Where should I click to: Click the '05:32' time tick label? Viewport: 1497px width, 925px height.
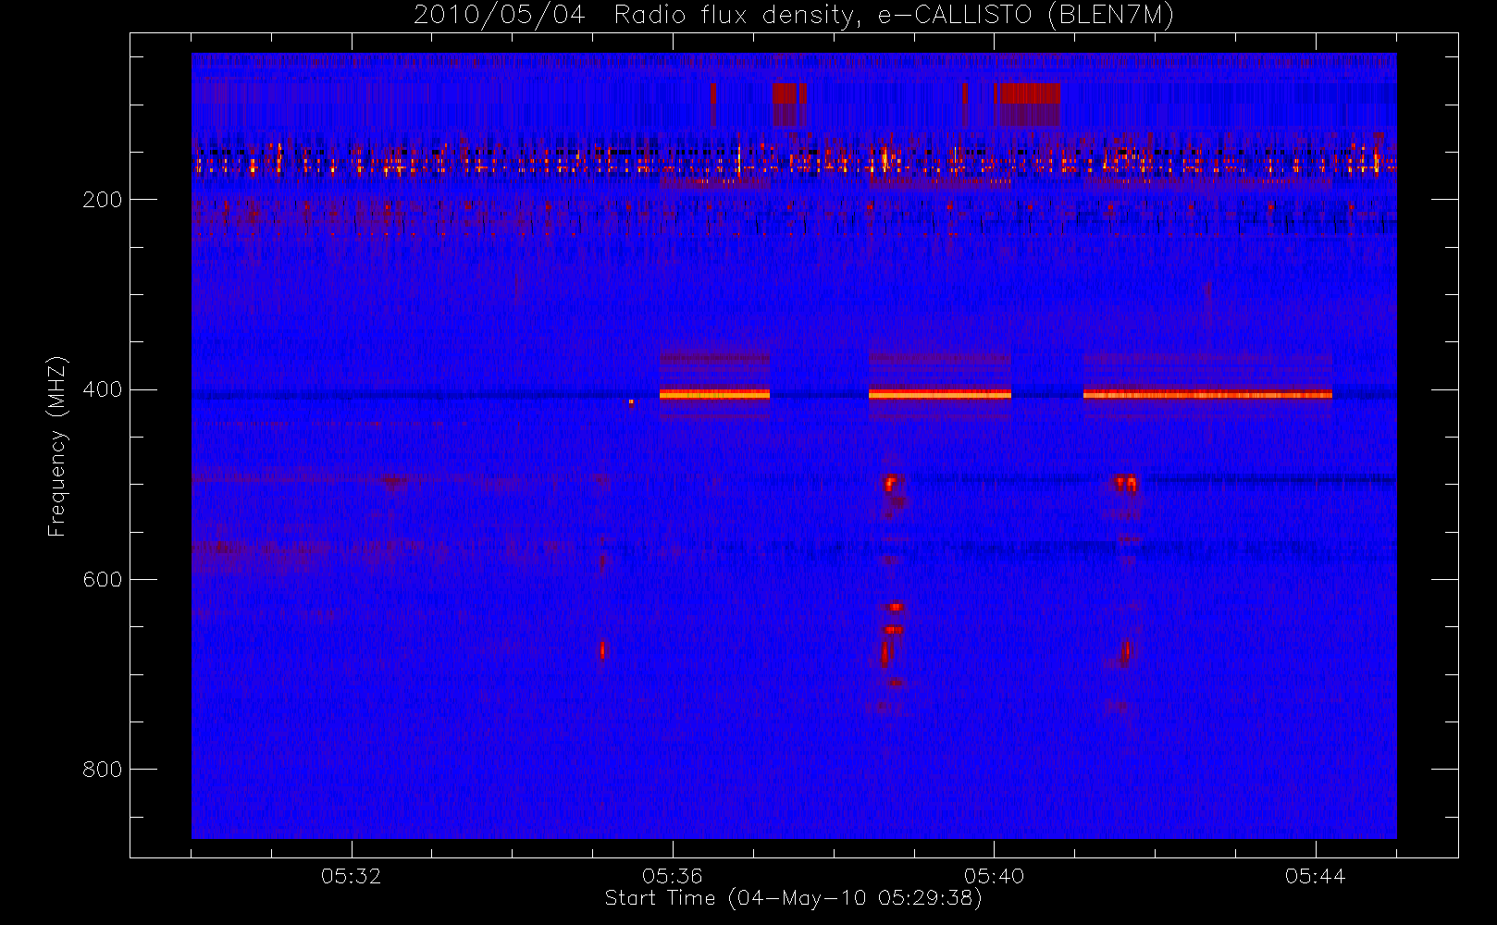[352, 876]
